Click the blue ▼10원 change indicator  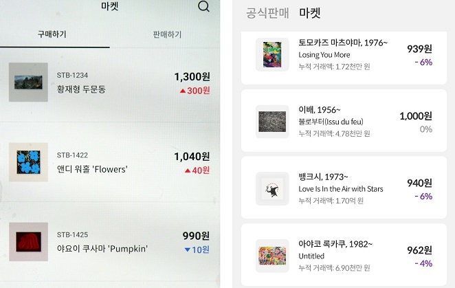pyautogui.click(x=197, y=250)
